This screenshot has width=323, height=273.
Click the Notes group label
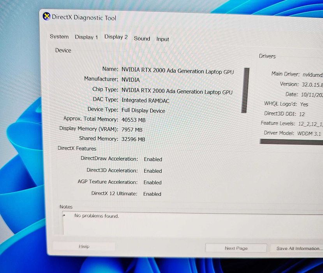pyautogui.click(x=66, y=207)
